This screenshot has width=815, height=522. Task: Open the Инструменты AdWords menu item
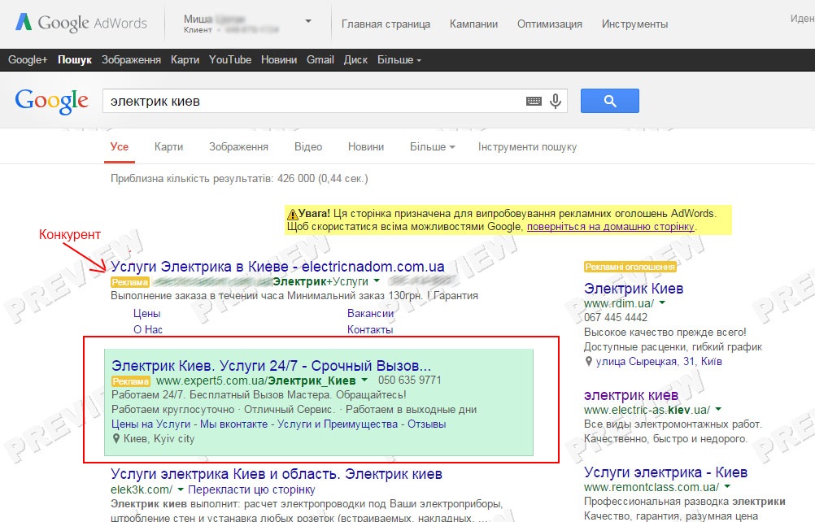(x=634, y=24)
